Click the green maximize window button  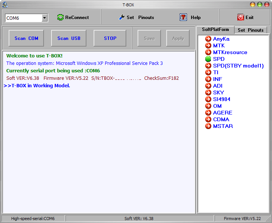click(x=259, y=4)
